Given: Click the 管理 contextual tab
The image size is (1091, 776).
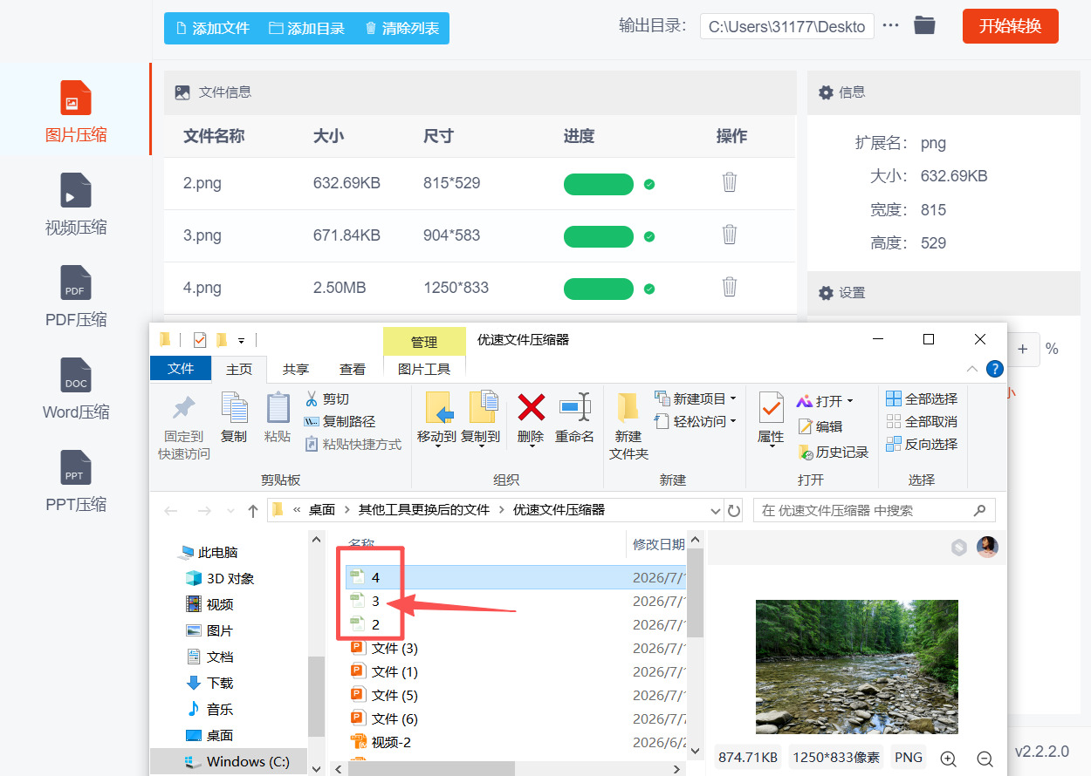Looking at the screenshot, I should coord(424,342).
